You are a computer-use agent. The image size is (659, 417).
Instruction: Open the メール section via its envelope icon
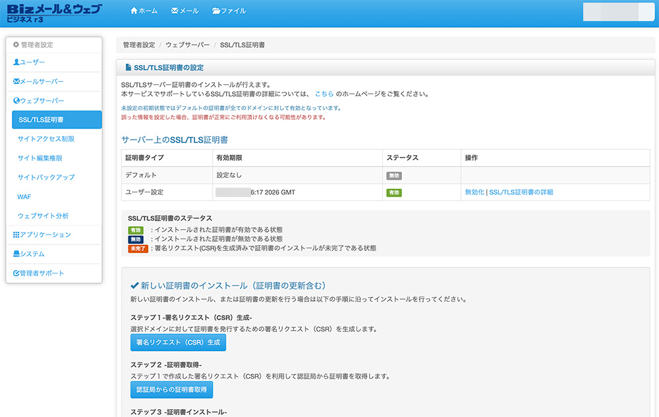(x=175, y=11)
